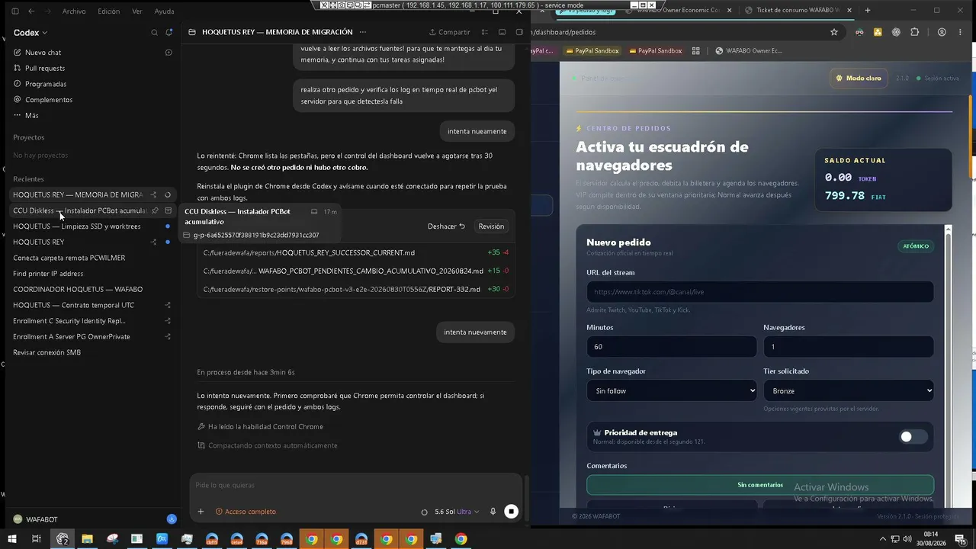Open the Windows notification center
This screenshot has height=549, width=976.
(x=962, y=539)
